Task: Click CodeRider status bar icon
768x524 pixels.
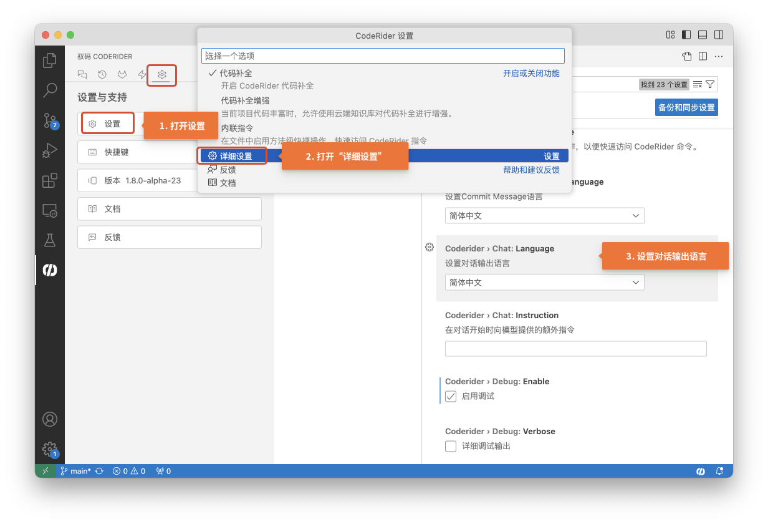Action: (x=701, y=471)
